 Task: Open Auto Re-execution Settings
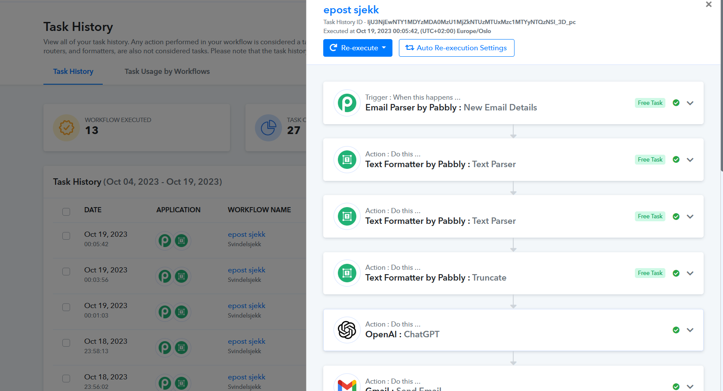tap(456, 48)
